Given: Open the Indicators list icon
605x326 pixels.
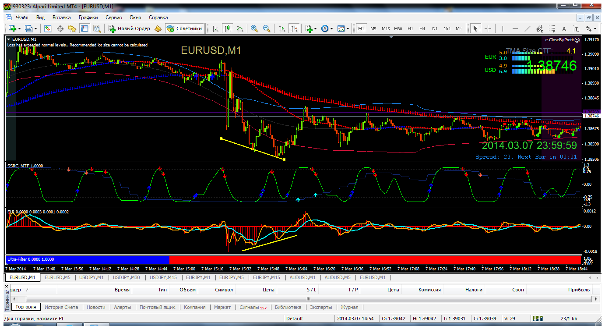Looking at the screenshot, I should [309, 28].
